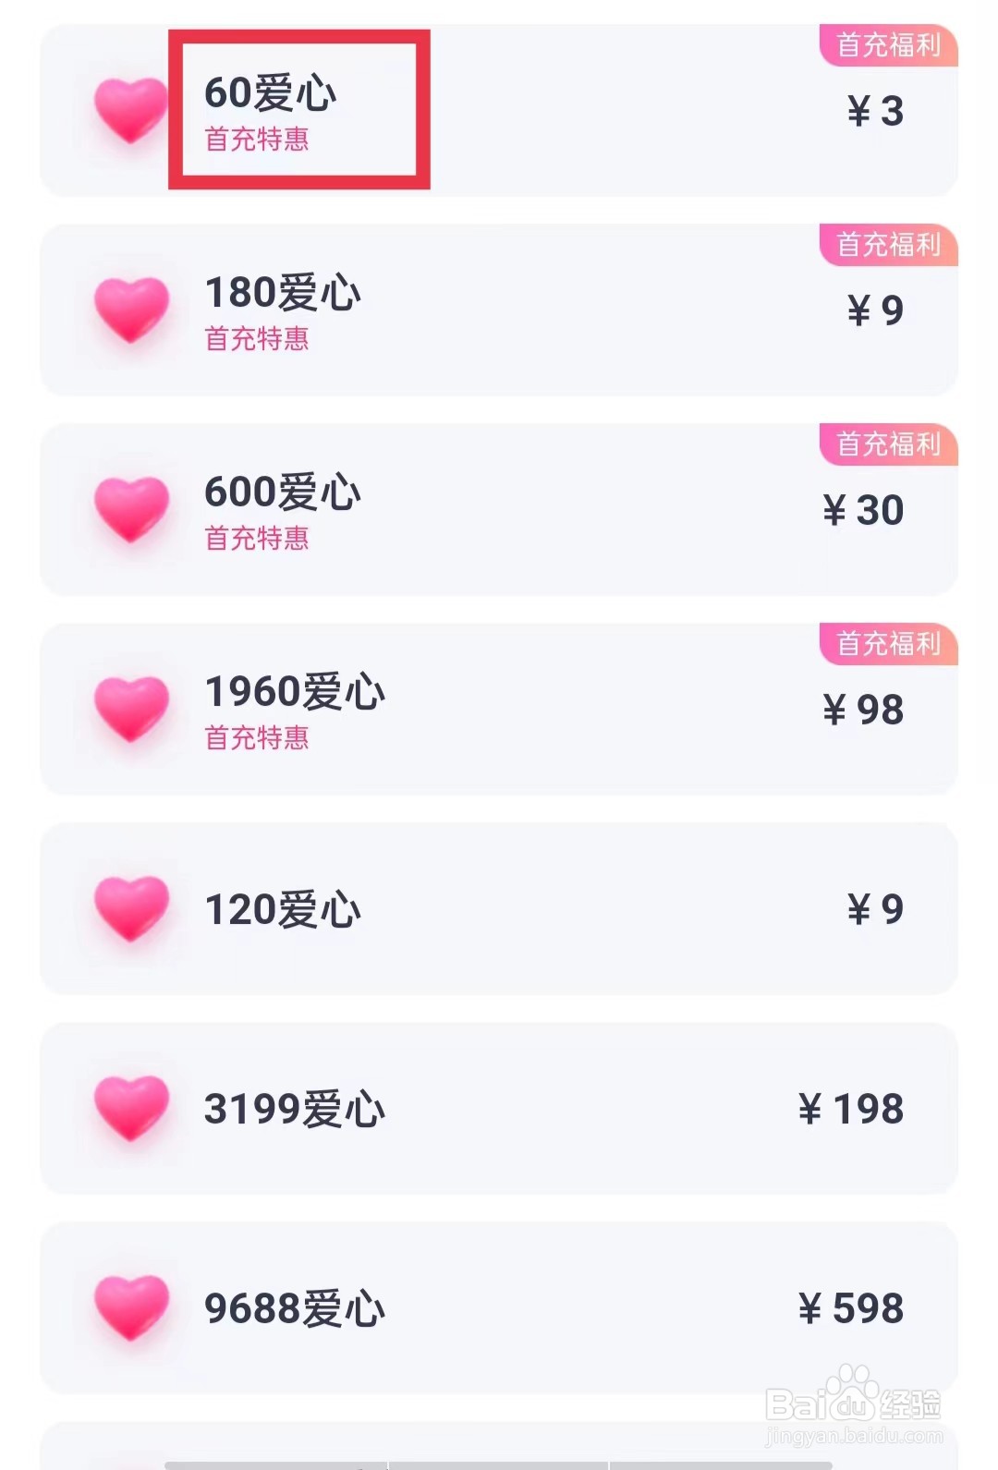998x1470 pixels.
Task: Click the ¥98 price
Action: 863,710
